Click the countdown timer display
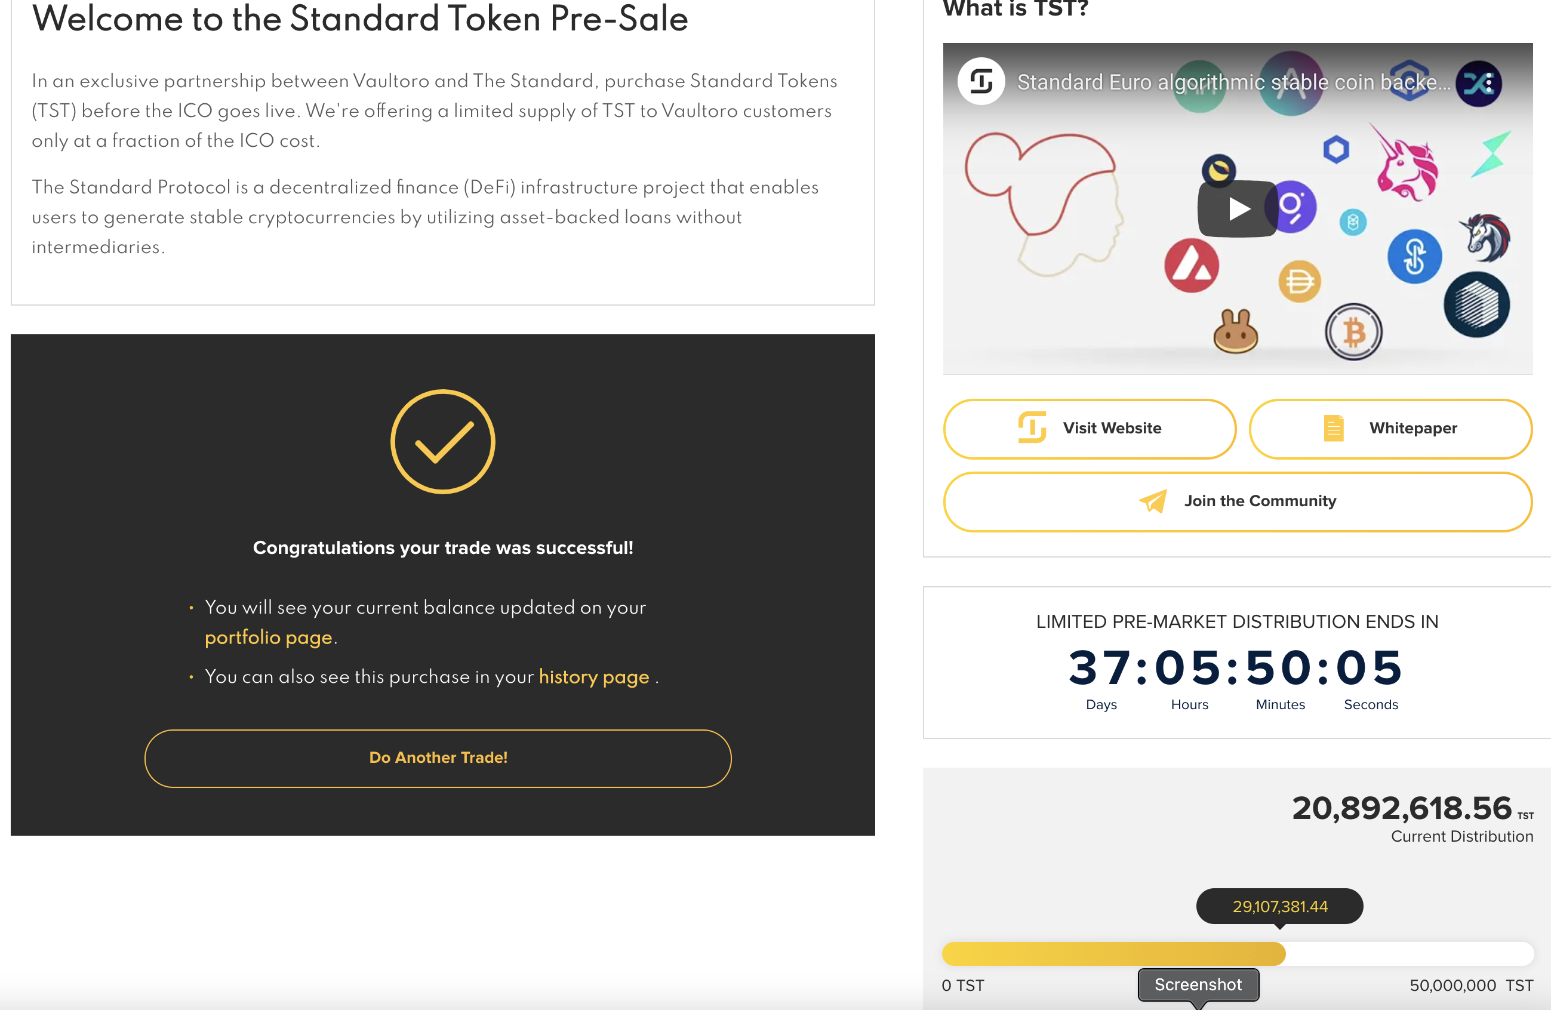This screenshot has width=1551, height=1010. point(1236,668)
